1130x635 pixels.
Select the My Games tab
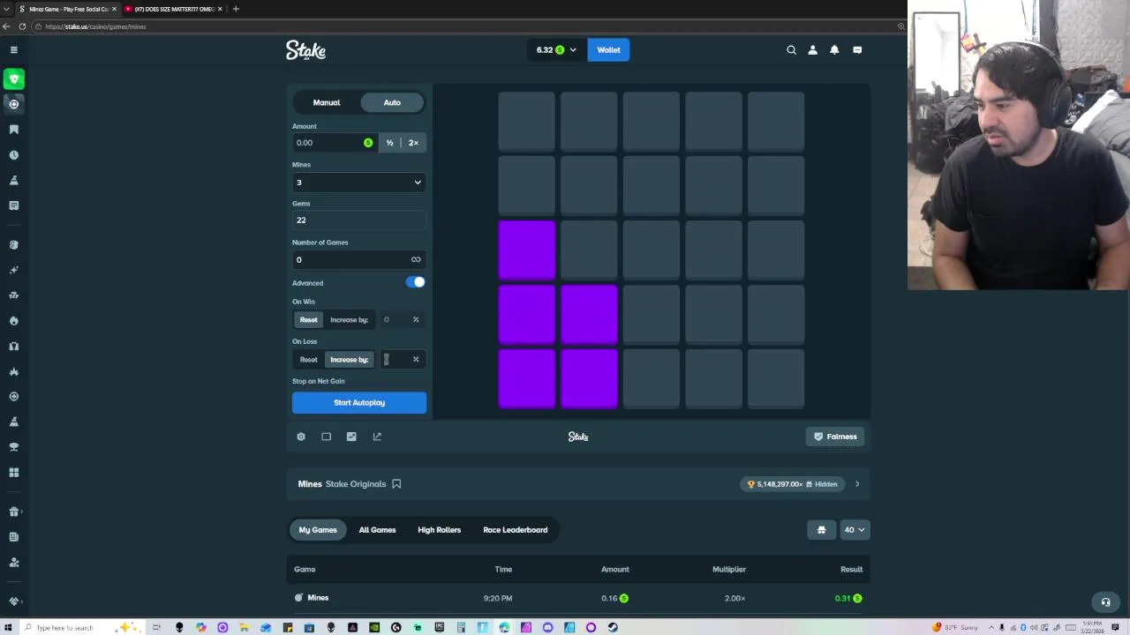318,530
